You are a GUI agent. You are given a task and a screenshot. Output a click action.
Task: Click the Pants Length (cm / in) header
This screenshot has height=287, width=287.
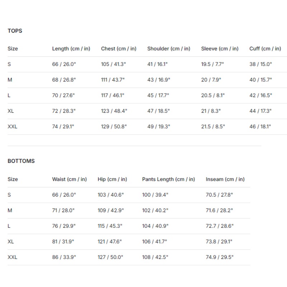click(168, 179)
